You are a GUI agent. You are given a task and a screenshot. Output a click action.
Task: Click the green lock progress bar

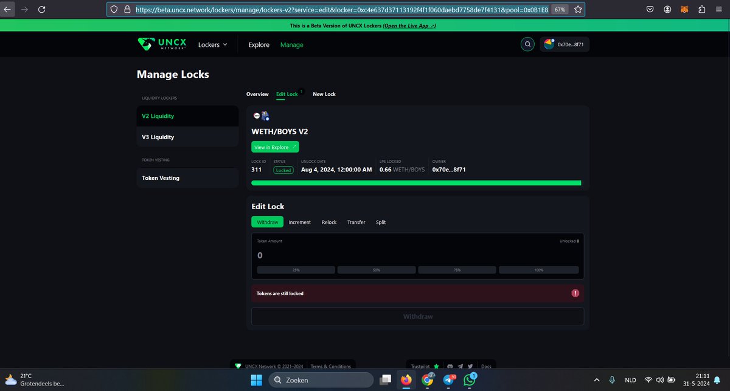click(416, 182)
